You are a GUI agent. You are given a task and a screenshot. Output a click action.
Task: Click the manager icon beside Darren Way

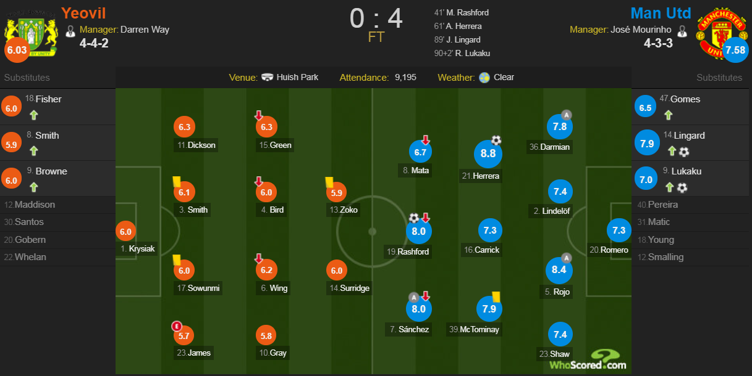71,30
